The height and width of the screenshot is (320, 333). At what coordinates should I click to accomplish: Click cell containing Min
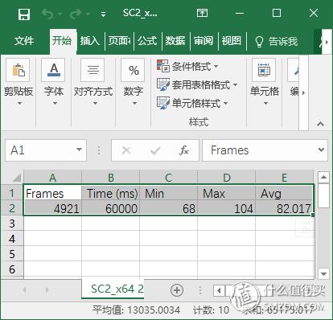pyautogui.click(x=168, y=193)
